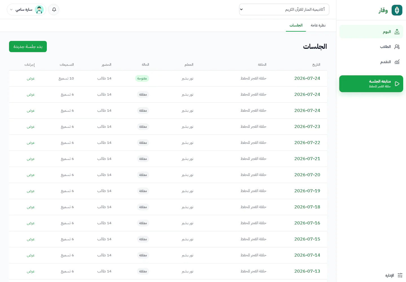The height and width of the screenshot is (282, 406).
Task: Click the date 2026-07-16
Action: (307, 223)
